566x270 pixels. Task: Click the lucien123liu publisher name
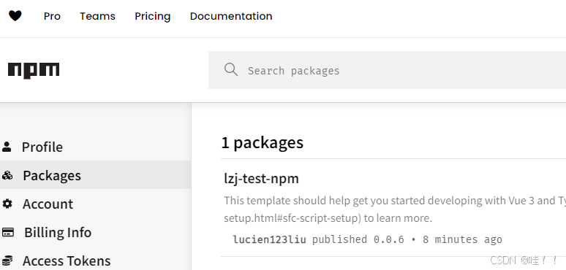269,239
